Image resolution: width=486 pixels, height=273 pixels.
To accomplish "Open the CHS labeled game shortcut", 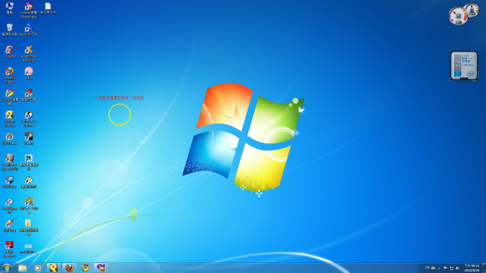I will click(x=29, y=206).
